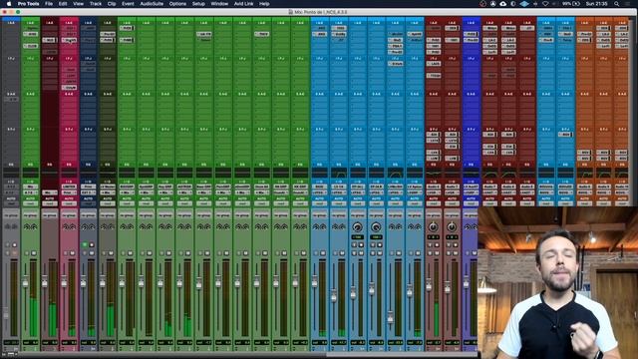Mute the navy track
The height and width of the screenshot is (359, 638).
tap(92, 253)
